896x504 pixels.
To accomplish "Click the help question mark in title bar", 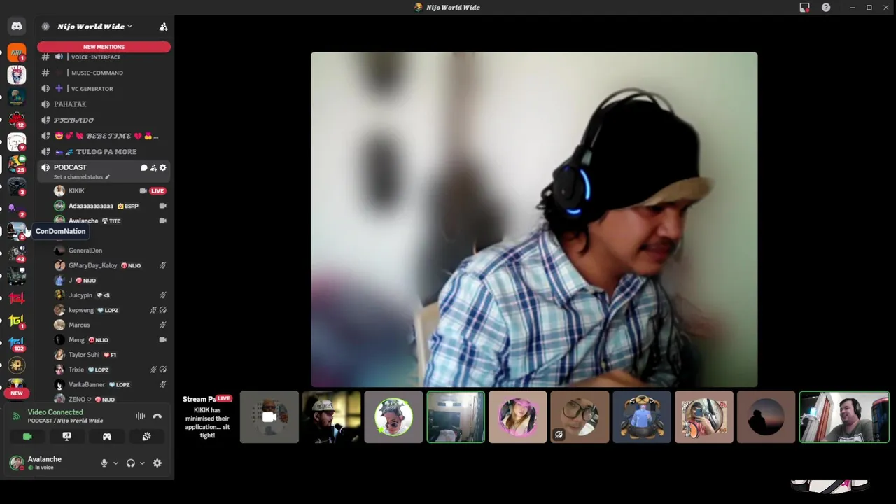I will (826, 8).
